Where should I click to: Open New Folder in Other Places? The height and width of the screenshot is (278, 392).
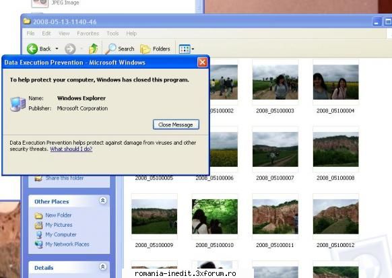coord(58,215)
